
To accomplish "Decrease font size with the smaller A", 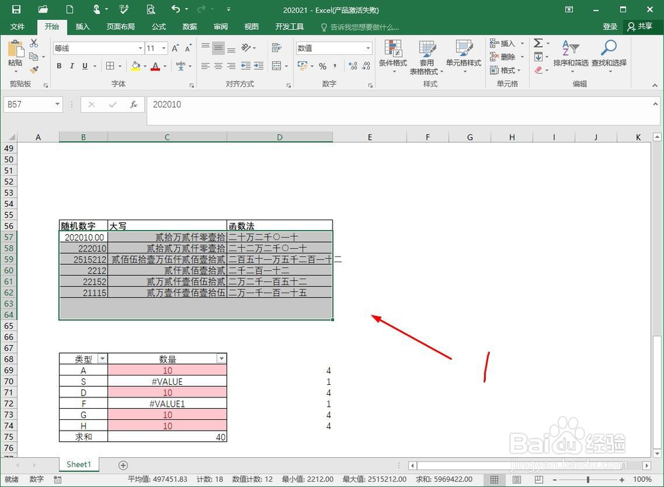I will coord(188,48).
